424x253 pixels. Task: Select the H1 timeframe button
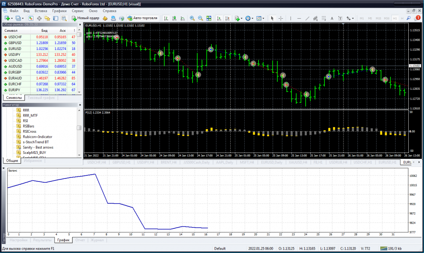[x=395, y=18]
